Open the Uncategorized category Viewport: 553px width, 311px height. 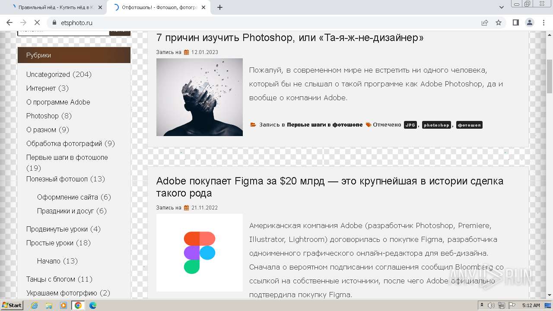point(48,74)
